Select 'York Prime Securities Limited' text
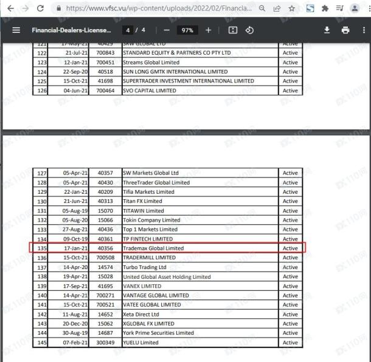 (x=159, y=333)
